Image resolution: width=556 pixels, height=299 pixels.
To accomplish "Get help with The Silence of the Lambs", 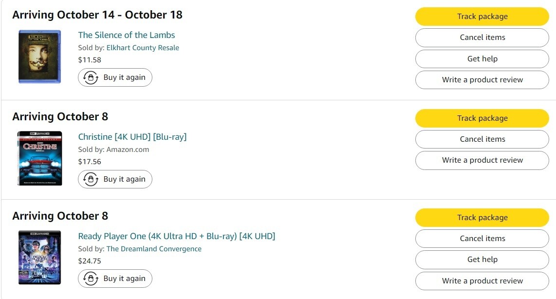I will pos(482,59).
